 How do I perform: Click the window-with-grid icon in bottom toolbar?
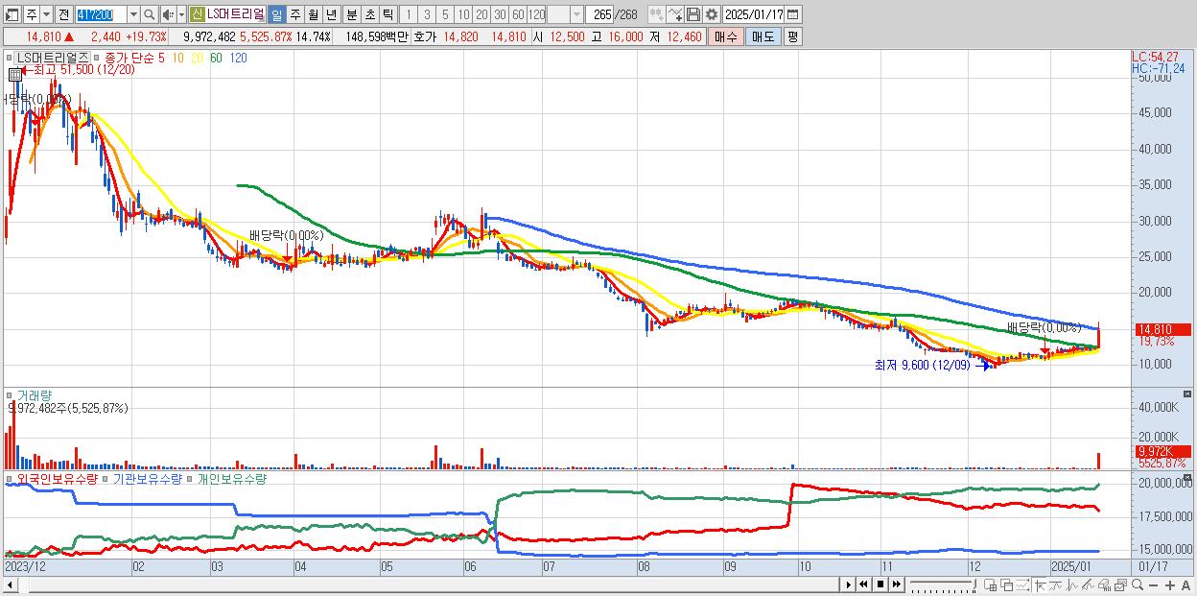[990, 584]
